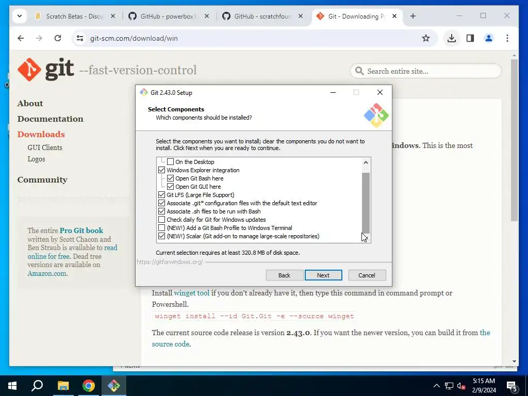Enable Check daily for Git for Windows updates
Viewport: 528px width, 396px height.
(161, 220)
